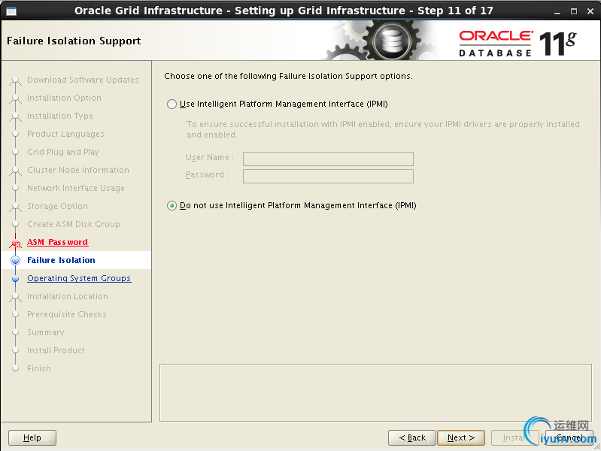Image resolution: width=601 pixels, height=451 pixels.
Task: Click Summary step text
Action: click(46, 332)
